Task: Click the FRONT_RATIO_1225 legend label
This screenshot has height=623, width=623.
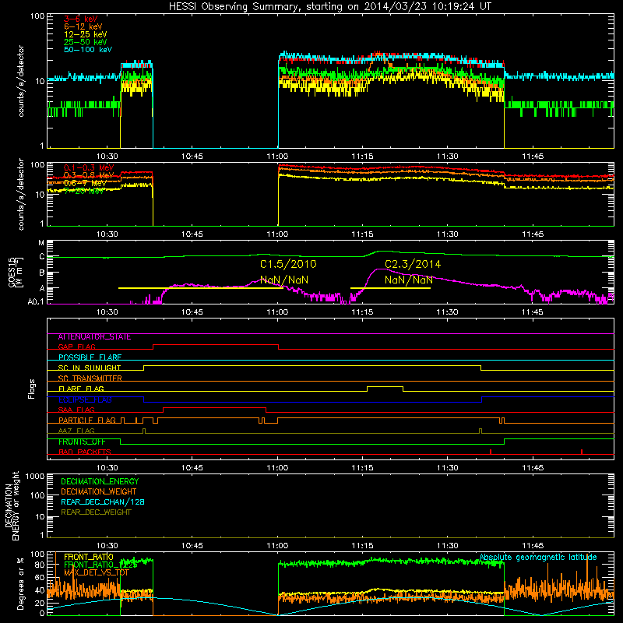Action: pos(100,565)
